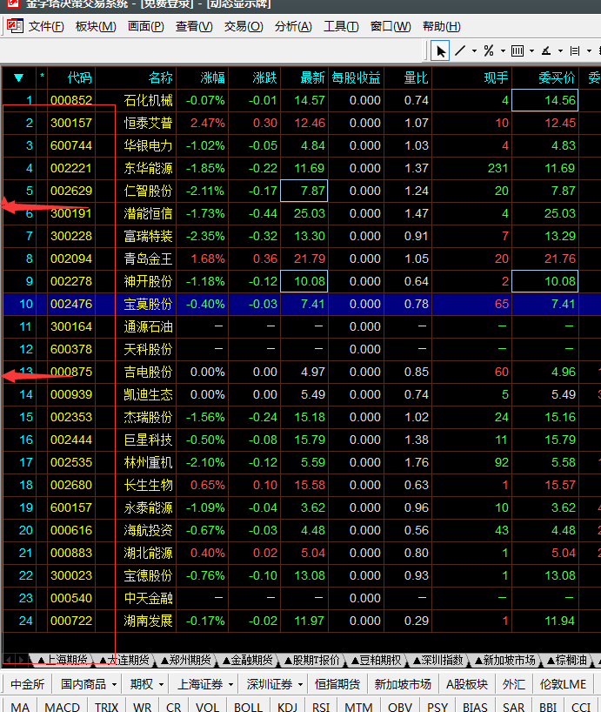Expand the 国内商品 dropdown

[89, 684]
